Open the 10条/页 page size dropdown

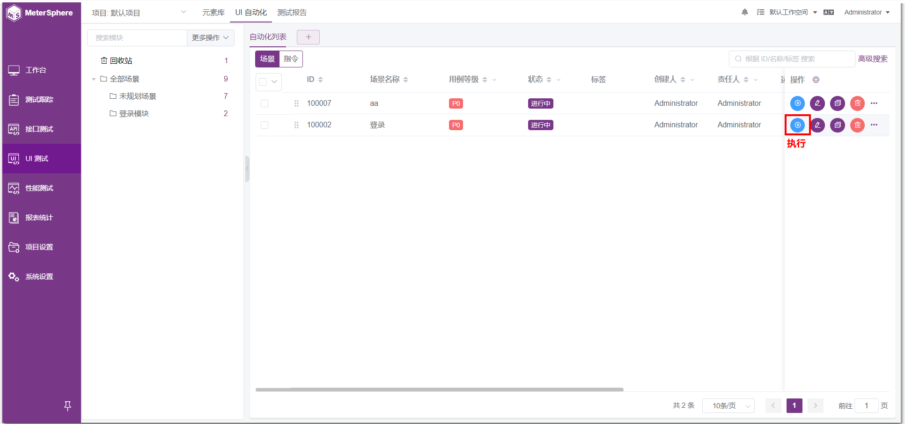tap(728, 406)
